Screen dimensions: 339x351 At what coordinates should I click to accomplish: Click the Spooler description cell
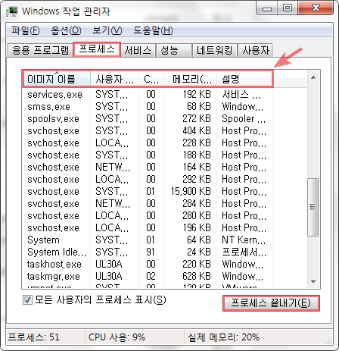pos(244,119)
